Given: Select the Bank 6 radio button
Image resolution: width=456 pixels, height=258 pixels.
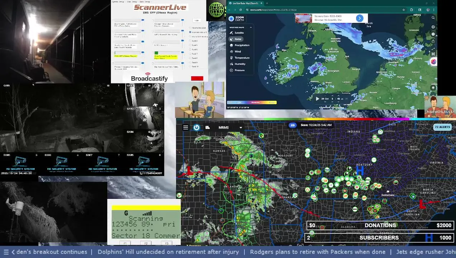Looking at the screenshot, I should pos(190,49).
